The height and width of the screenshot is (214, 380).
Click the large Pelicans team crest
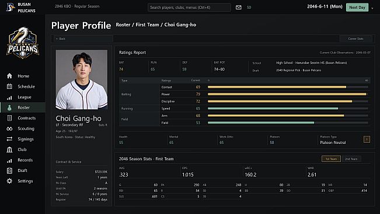(23, 43)
